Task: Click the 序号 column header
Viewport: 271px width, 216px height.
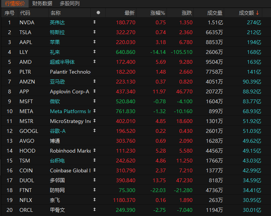Action: pos(9,13)
